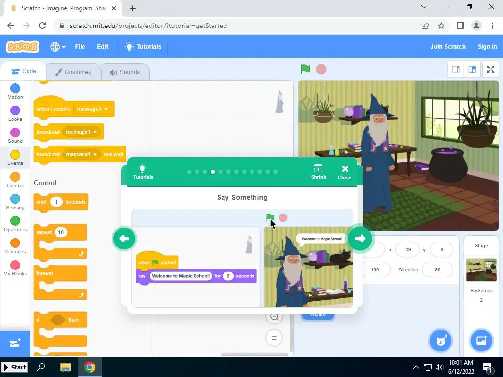Open taskbar search
This screenshot has height=377, width=503.
pos(41,367)
